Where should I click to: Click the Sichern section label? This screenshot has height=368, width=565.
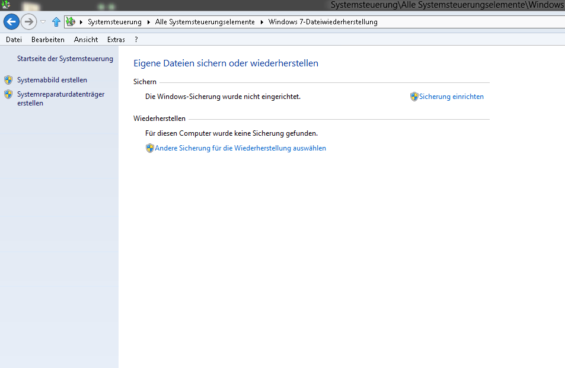[145, 82]
